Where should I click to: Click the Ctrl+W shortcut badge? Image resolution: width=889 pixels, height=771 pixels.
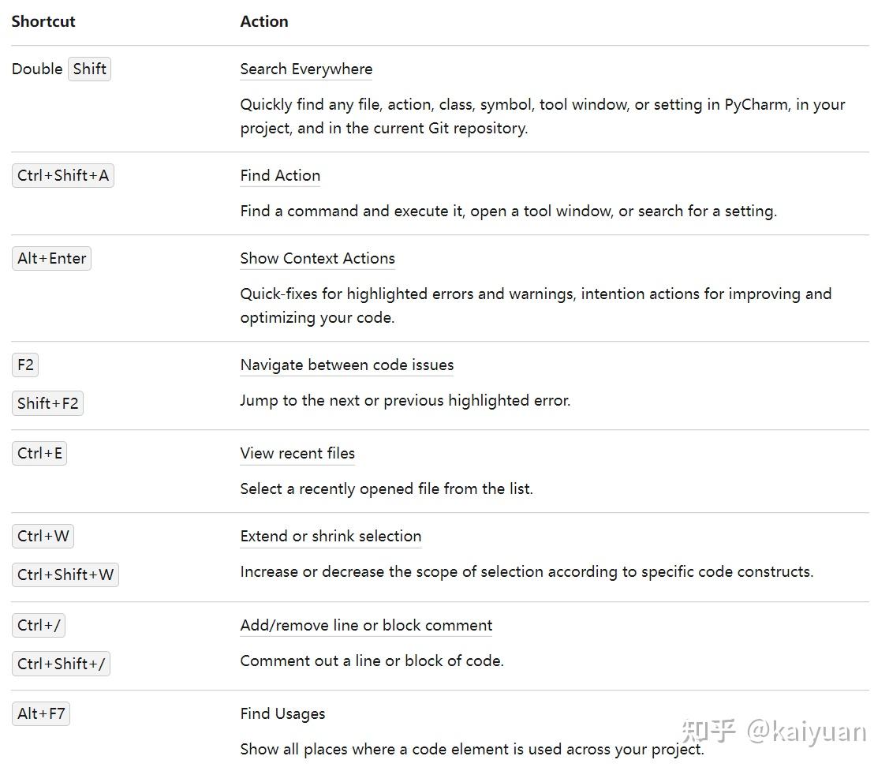click(43, 537)
